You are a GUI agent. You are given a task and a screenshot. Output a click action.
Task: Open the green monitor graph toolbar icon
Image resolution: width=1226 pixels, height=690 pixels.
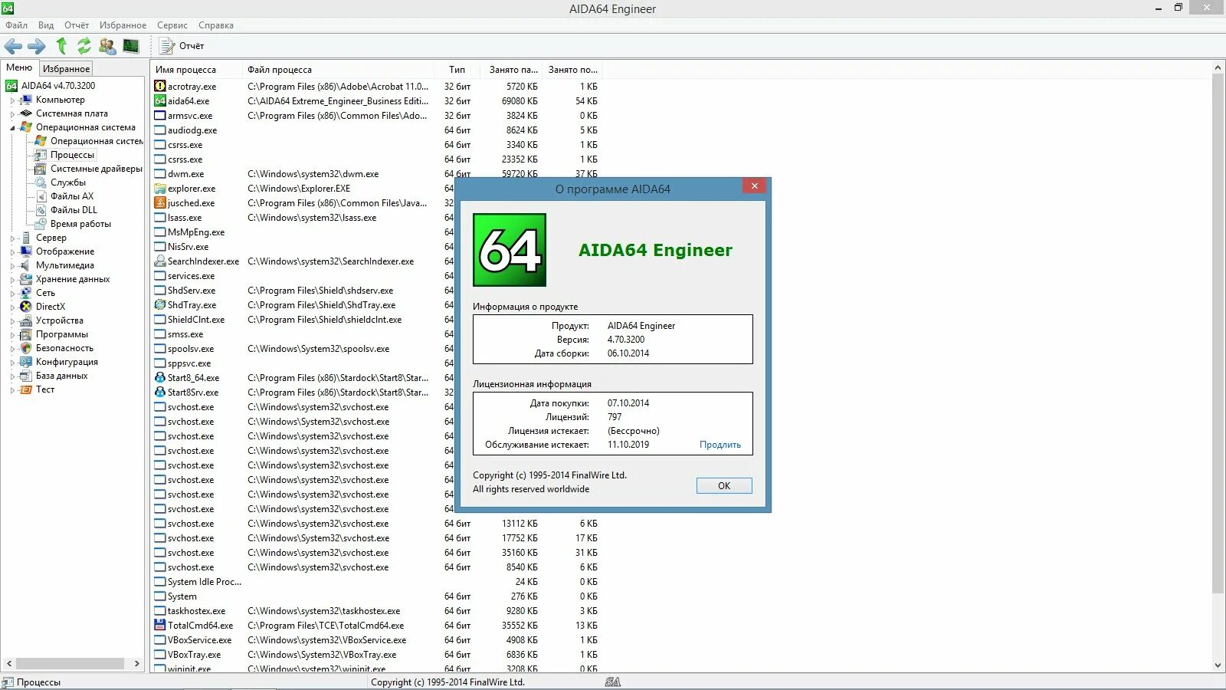pyautogui.click(x=131, y=46)
